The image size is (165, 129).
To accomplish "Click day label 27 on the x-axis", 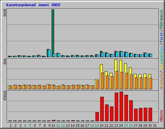I will pyautogui.click(x=135, y=125).
